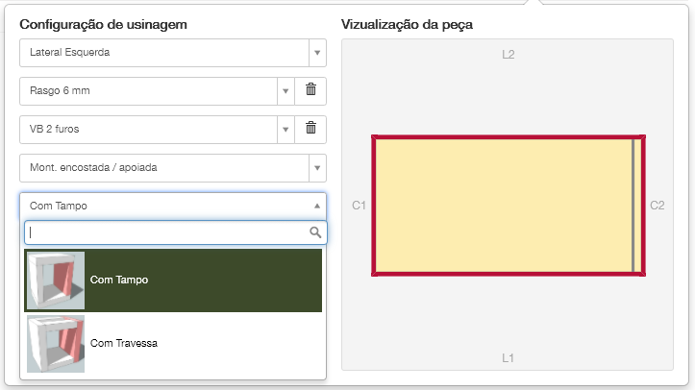This screenshot has height=390, width=695.
Task: Click the Rasgo 6 mm select box
Action: (148, 91)
